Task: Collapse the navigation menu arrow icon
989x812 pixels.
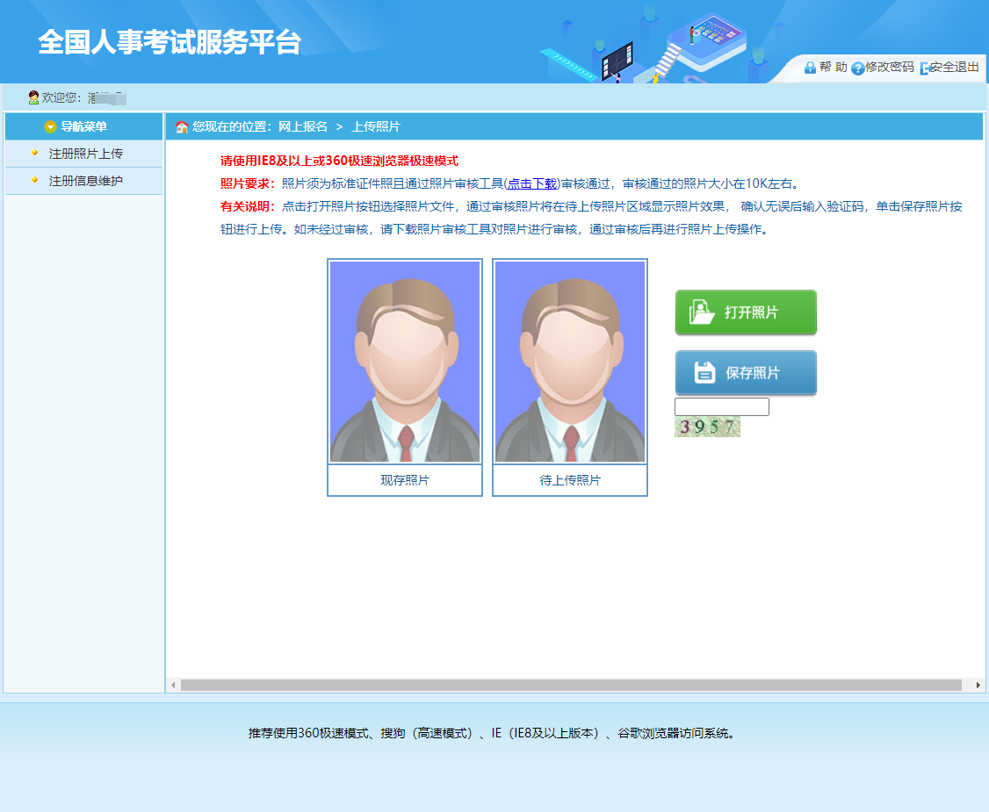Action: 50,127
